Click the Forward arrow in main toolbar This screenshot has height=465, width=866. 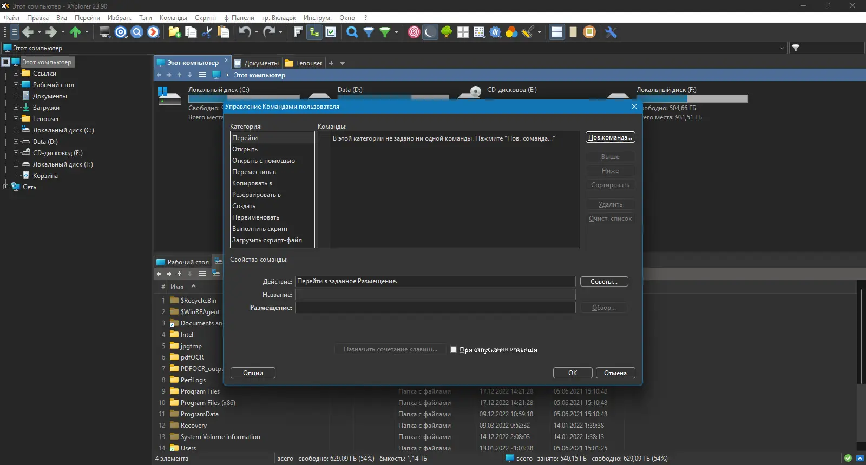click(51, 32)
